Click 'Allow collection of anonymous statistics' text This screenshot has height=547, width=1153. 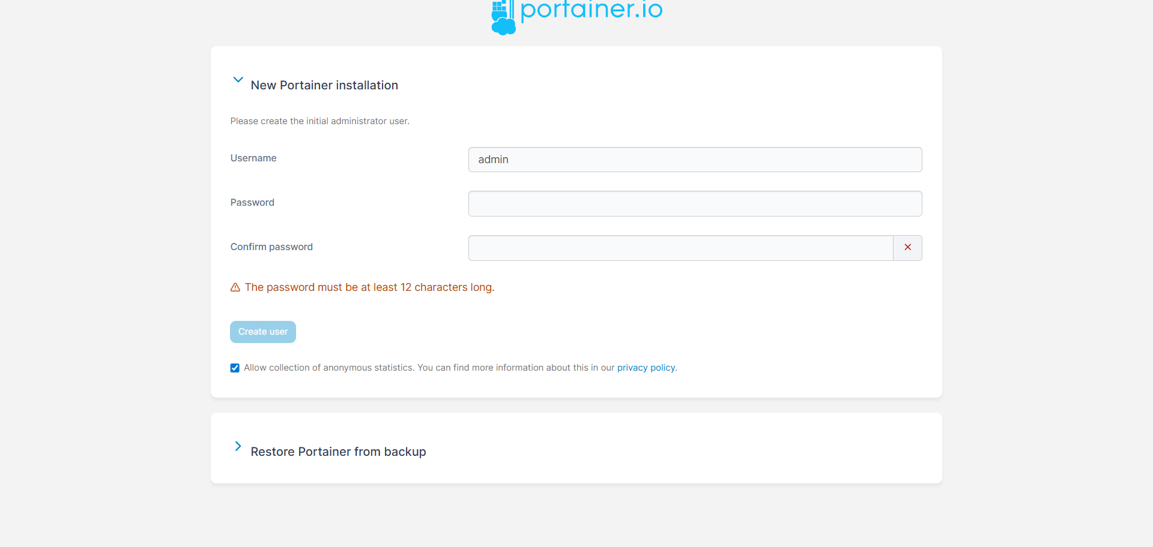(x=329, y=368)
